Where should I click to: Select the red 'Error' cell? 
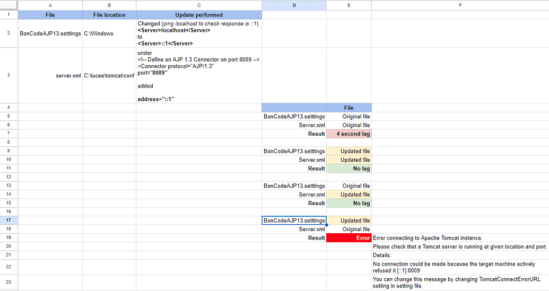(348, 237)
